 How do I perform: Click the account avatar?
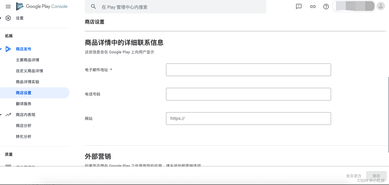pyautogui.click(x=381, y=6)
